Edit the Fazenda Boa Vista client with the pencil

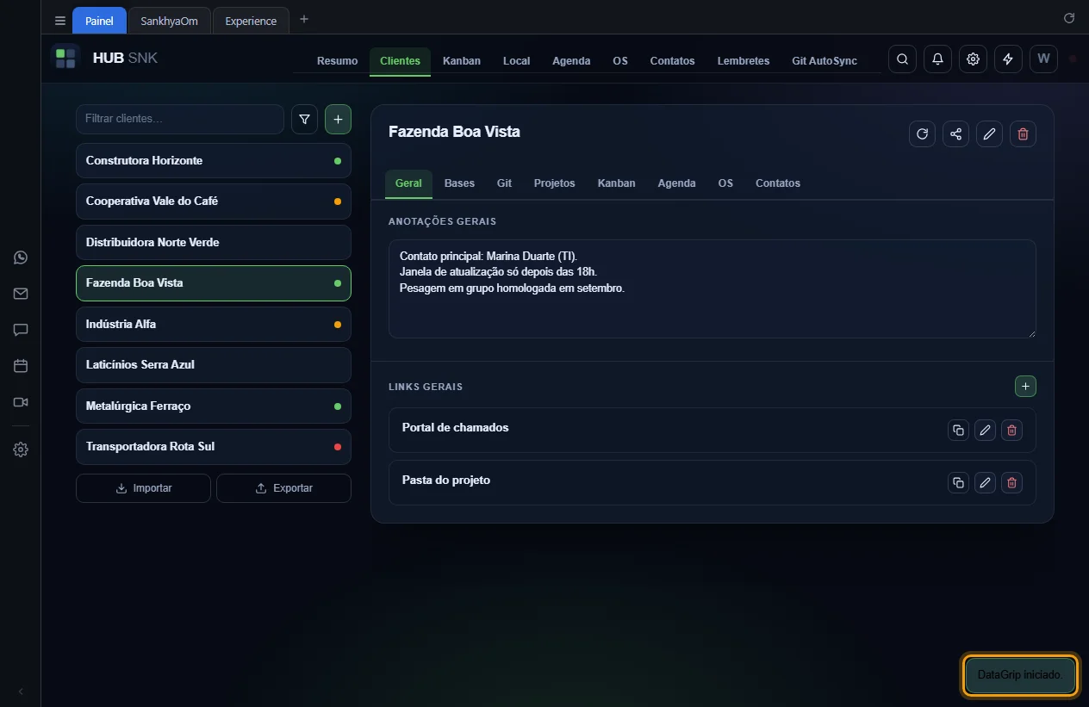[x=989, y=133]
